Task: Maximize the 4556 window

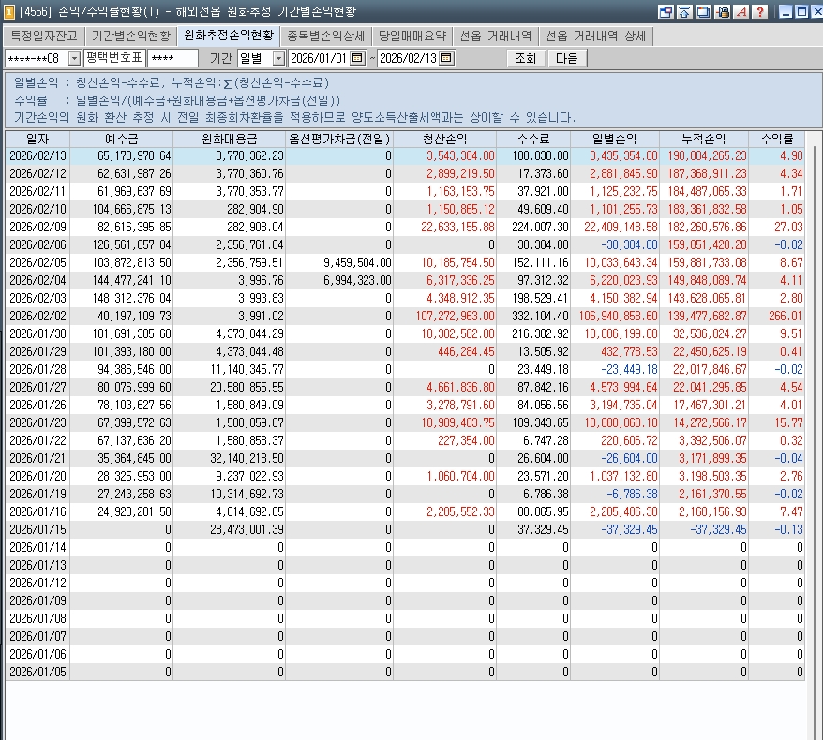Action: (x=801, y=11)
